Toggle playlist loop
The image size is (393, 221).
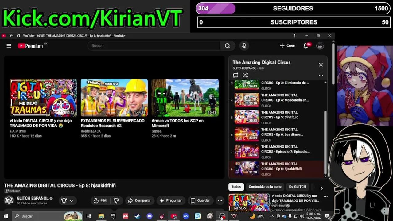click(235, 75)
